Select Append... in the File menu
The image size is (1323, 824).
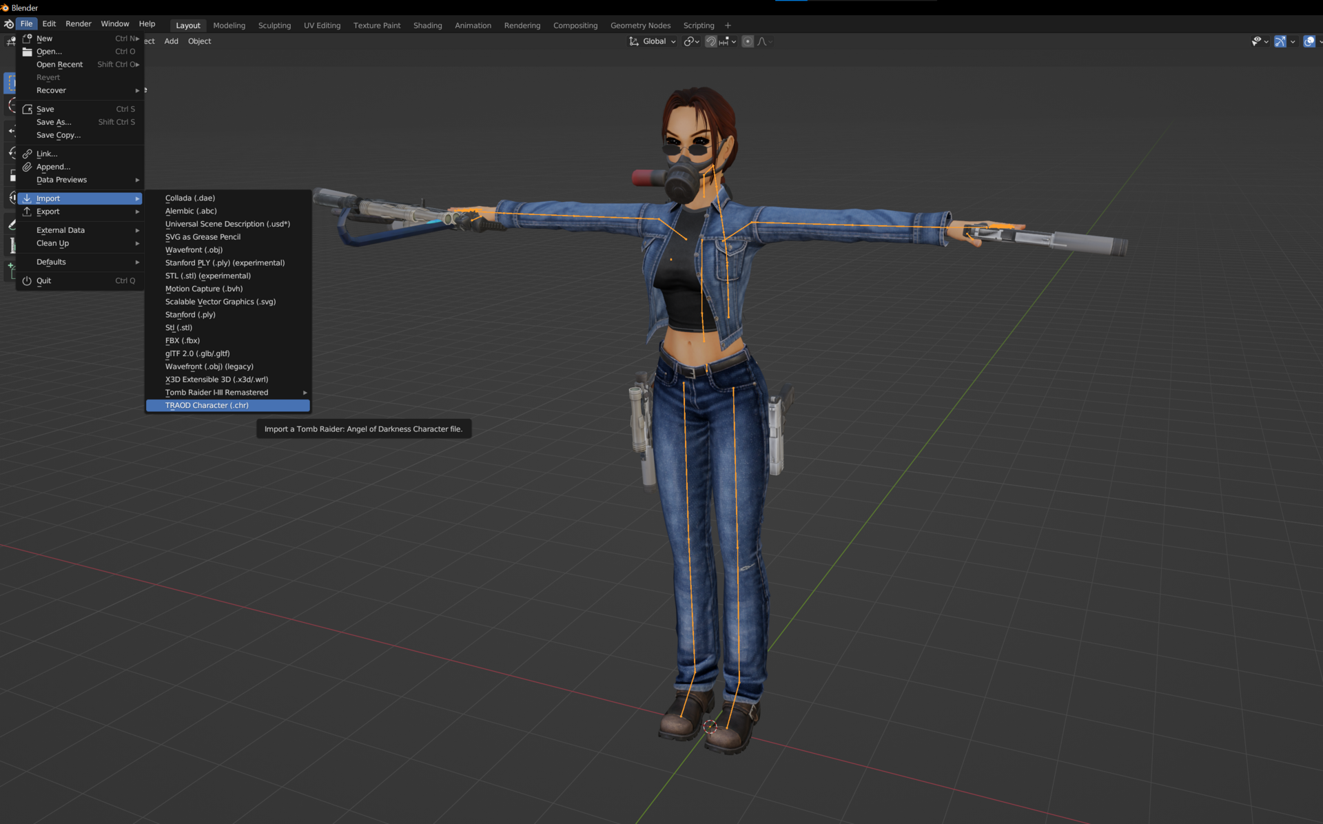click(80, 167)
